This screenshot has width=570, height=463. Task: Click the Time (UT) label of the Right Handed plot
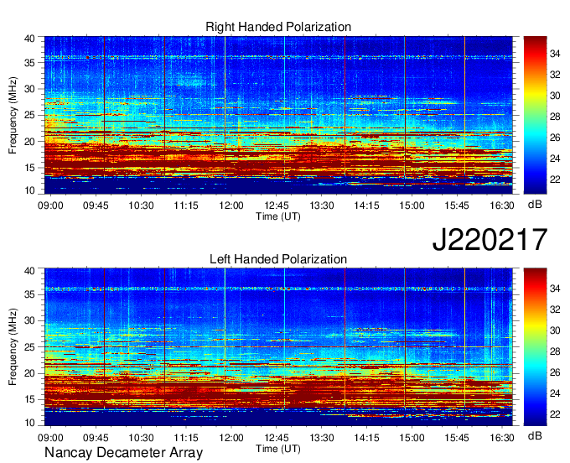278,216
